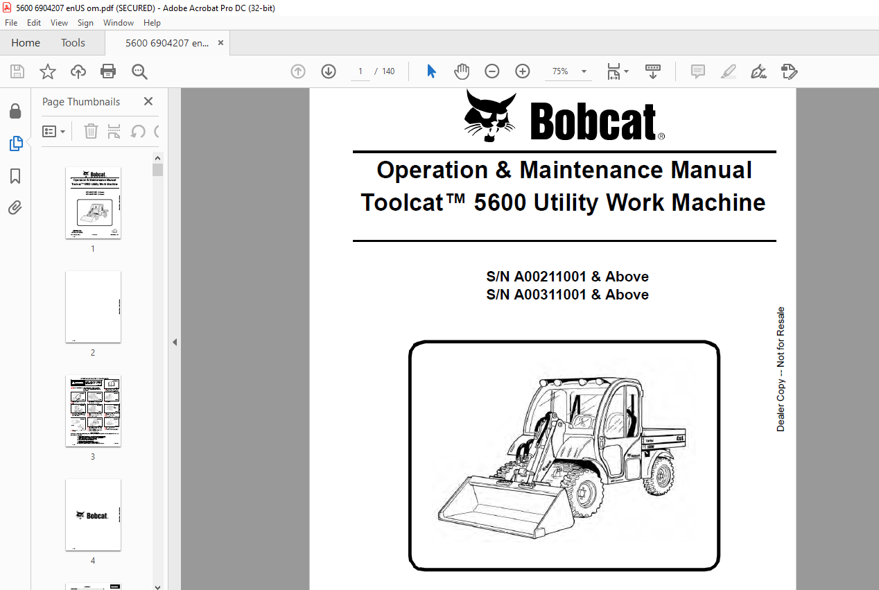
Task: Switch to the Tools tab
Action: [x=73, y=43]
